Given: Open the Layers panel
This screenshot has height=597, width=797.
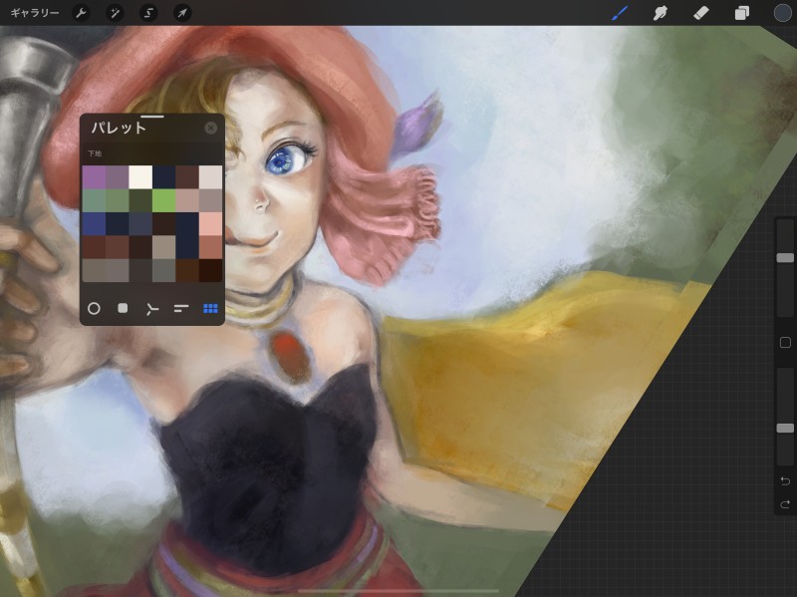Looking at the screenshot, I should [741, 13].
